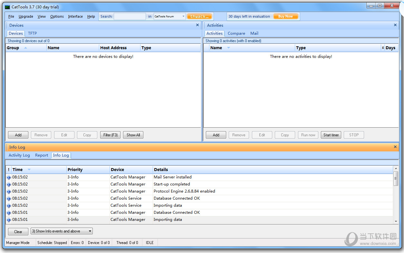Clear the Info Log entries
Viewport: 404px width, 253px height.
point(18,231)
